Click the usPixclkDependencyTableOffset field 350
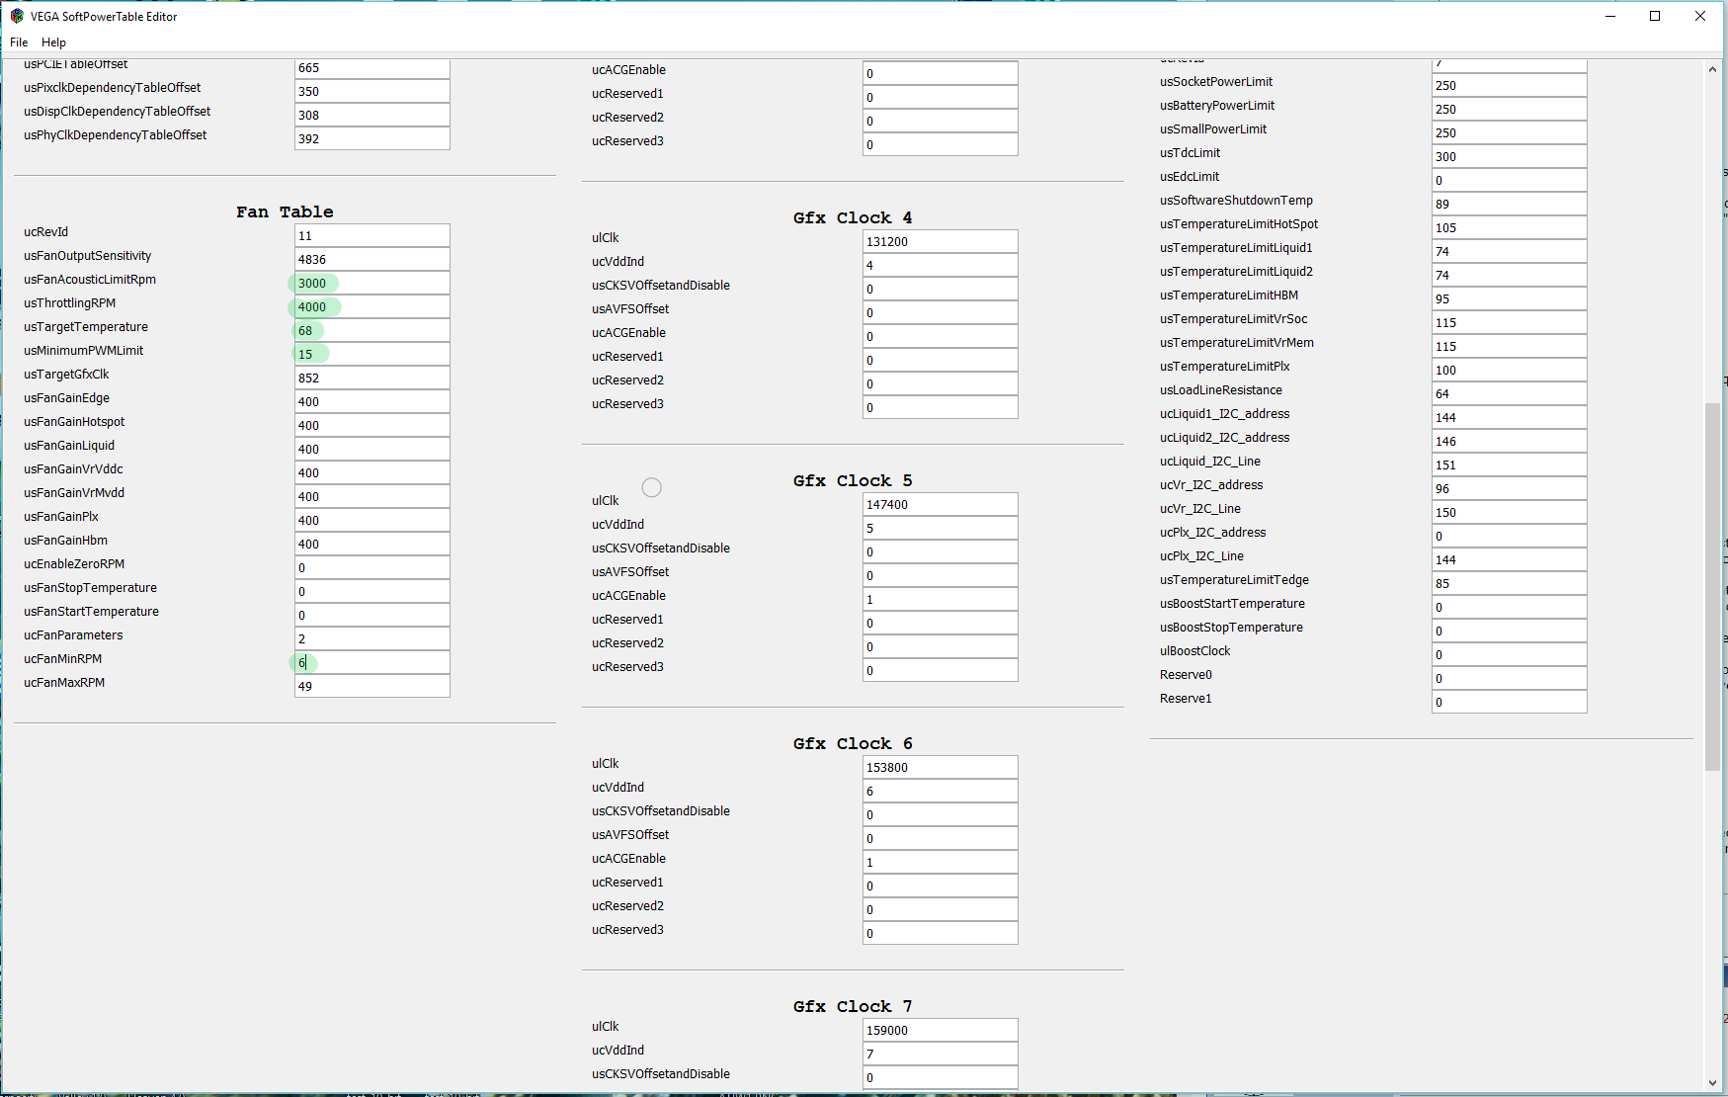 coord(372,91)
